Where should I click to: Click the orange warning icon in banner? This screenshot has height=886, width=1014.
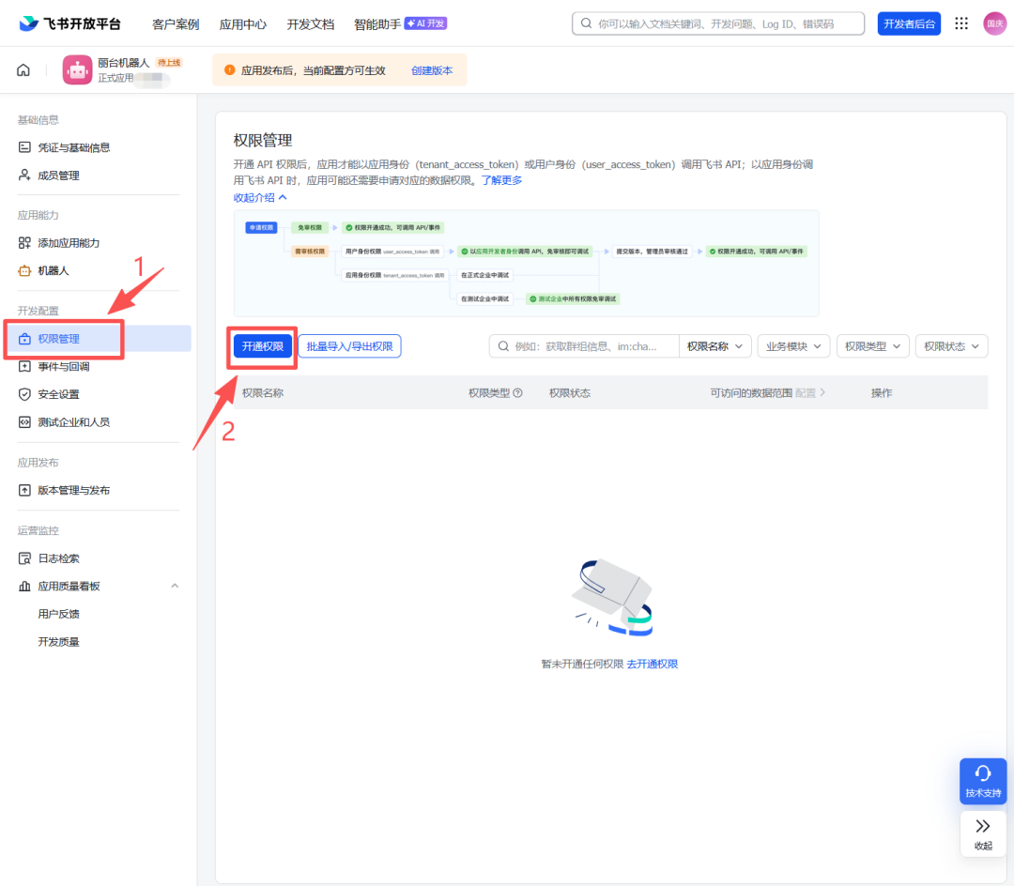(230, 69)
